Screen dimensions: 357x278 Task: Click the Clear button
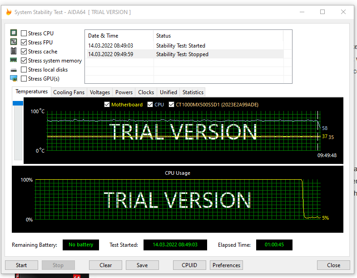(106, 265)
